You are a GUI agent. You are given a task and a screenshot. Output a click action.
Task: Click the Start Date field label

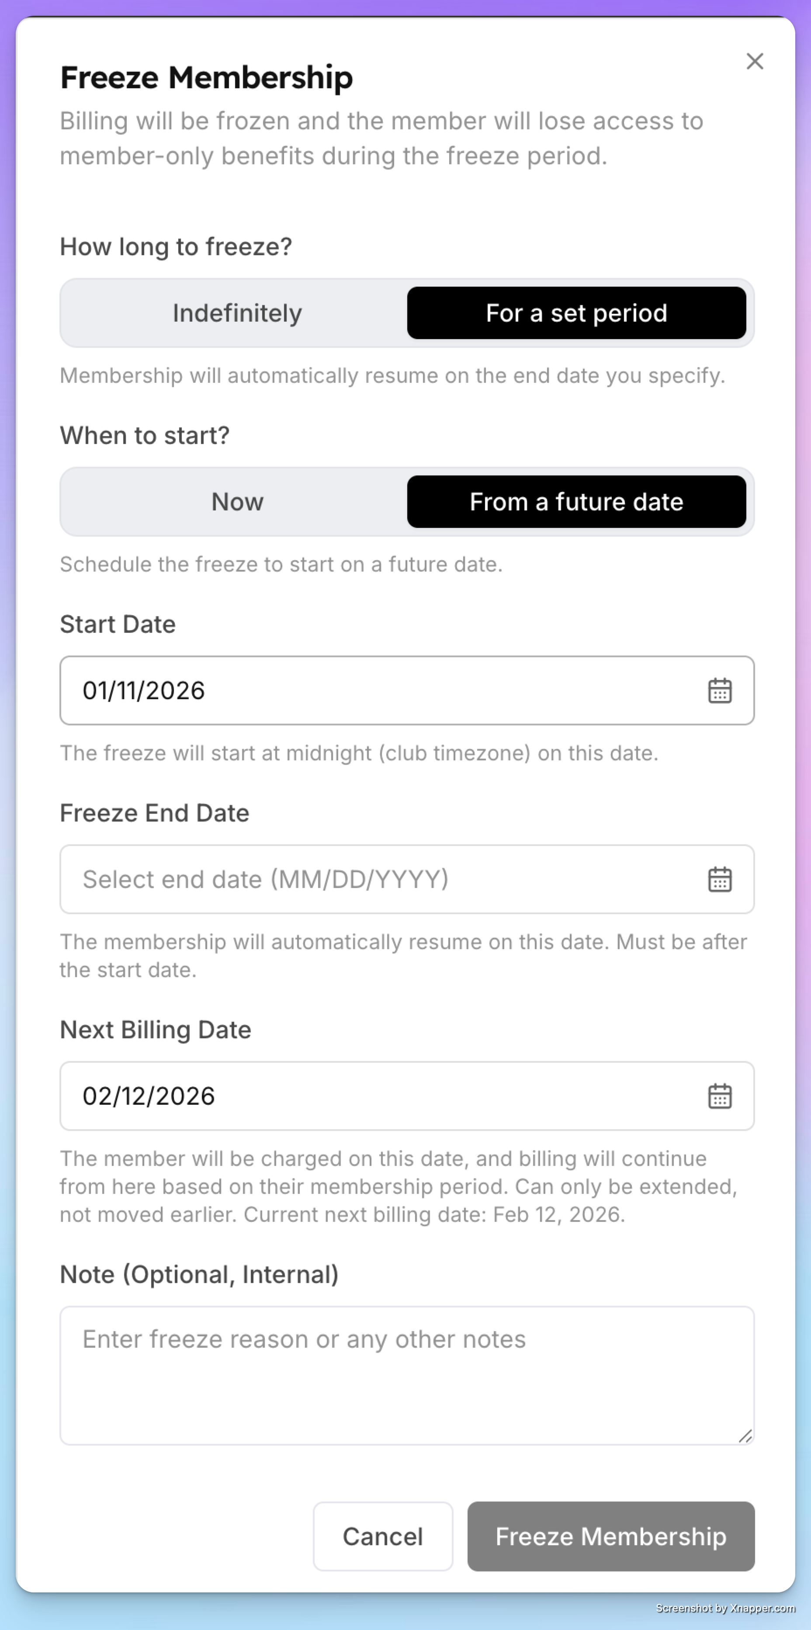point(118,624)
